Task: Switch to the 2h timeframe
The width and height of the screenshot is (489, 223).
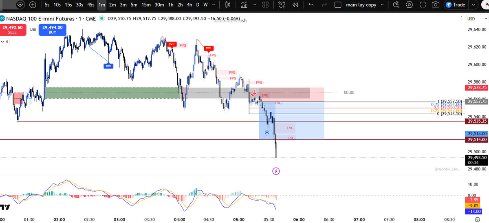Action: 180,5
